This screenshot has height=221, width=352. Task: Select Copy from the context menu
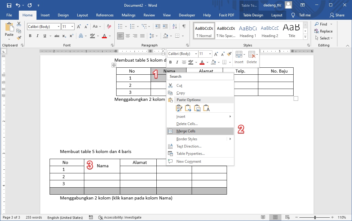click(180, 93)
